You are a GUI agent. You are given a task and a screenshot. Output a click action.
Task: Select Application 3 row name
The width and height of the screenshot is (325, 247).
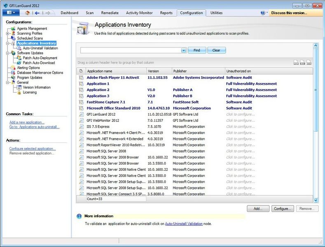[x=98, y=96]
